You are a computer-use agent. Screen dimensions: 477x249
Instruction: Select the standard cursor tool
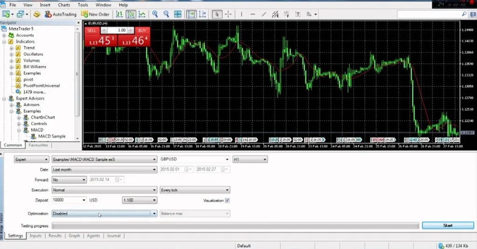point(217,14)
